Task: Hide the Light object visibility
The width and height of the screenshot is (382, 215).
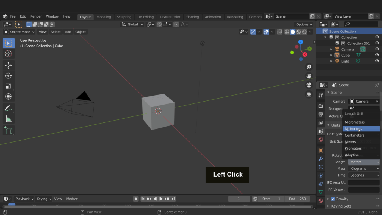Action: 377,61
